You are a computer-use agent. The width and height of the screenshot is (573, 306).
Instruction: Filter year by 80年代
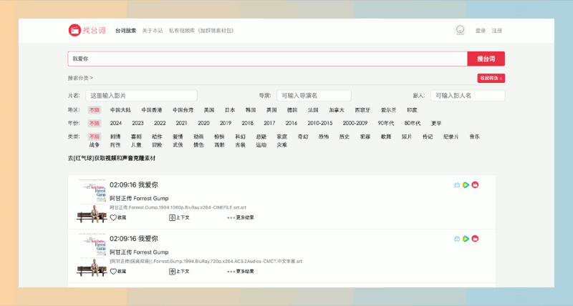(x=413, y=123)
